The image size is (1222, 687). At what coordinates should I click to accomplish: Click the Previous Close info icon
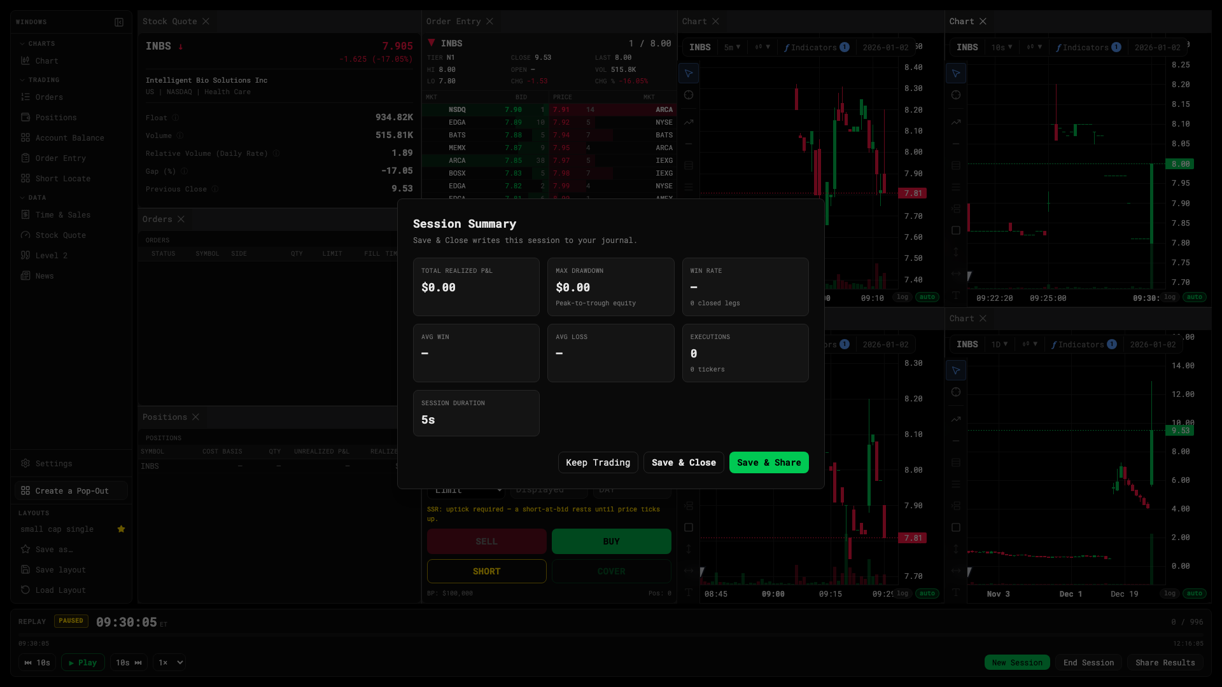pos(215,189)
